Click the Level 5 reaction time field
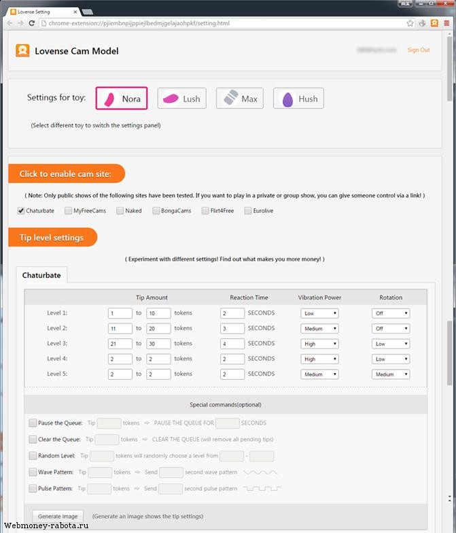 point(232,374)
